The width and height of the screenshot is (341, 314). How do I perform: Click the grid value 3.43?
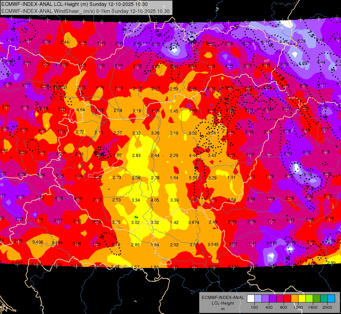click(212, 156)
